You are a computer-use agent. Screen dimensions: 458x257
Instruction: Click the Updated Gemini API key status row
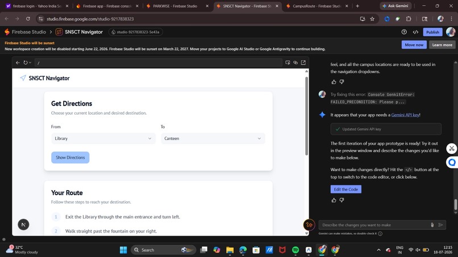386,129
